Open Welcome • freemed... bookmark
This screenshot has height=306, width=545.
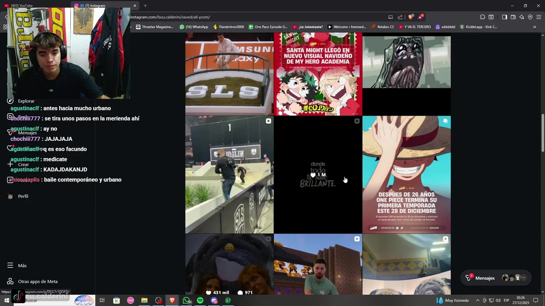pyautogui.click(x=347, y=27)
